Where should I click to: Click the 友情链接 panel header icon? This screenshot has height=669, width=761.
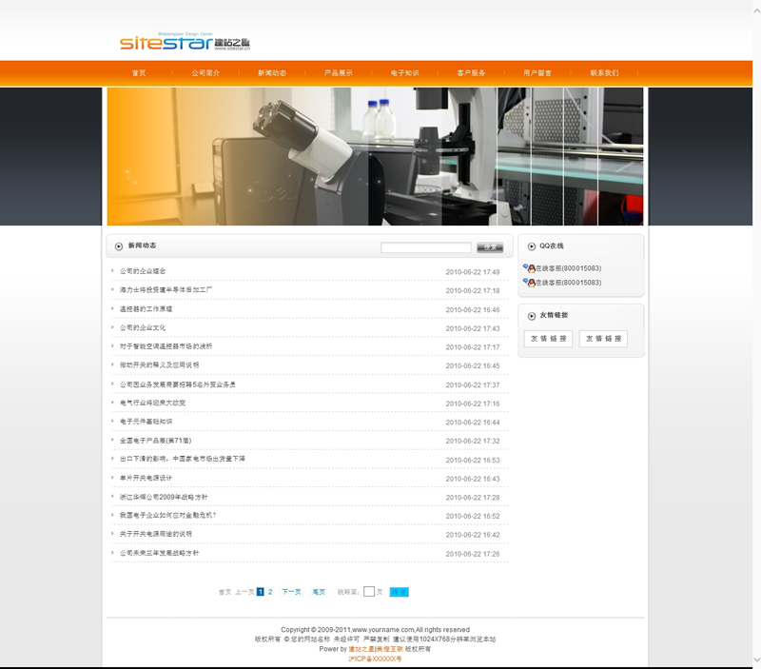[x=531, y=315]
